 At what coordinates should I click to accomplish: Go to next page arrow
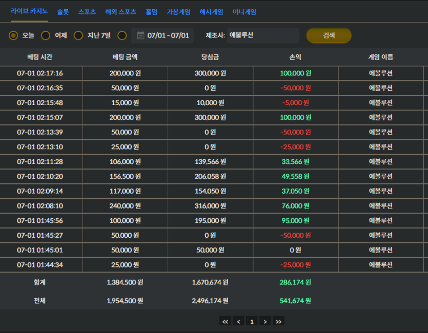(265, 322)
